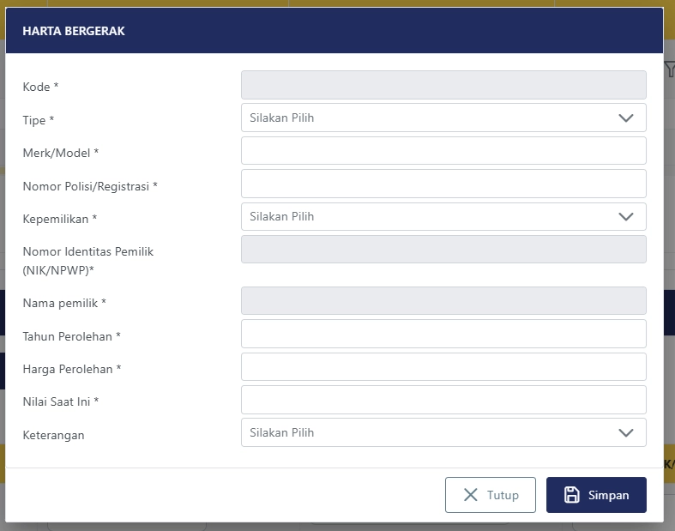
Task: Click the HARTA BERGERAK dialog title bar
Action: tap(334, 31)
